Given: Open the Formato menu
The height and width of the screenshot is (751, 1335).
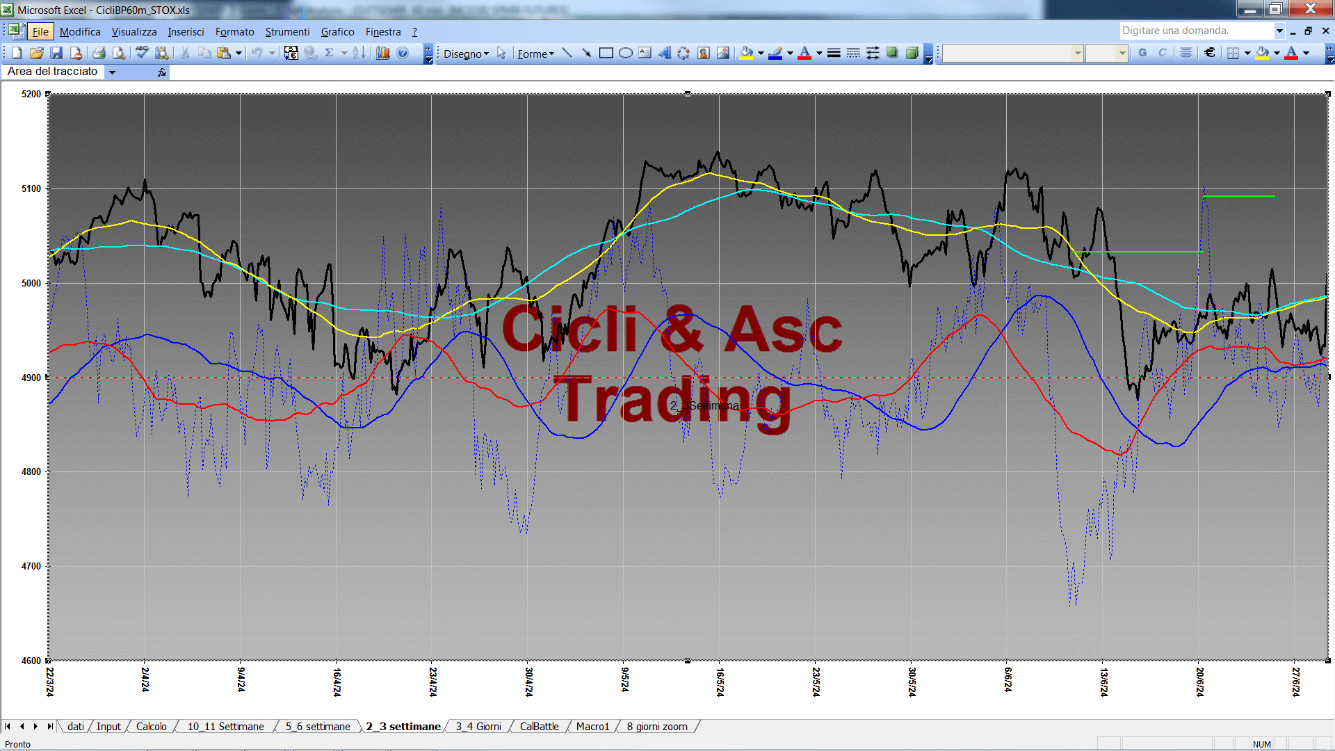Looking at the screenshot, I should point(234,31).
